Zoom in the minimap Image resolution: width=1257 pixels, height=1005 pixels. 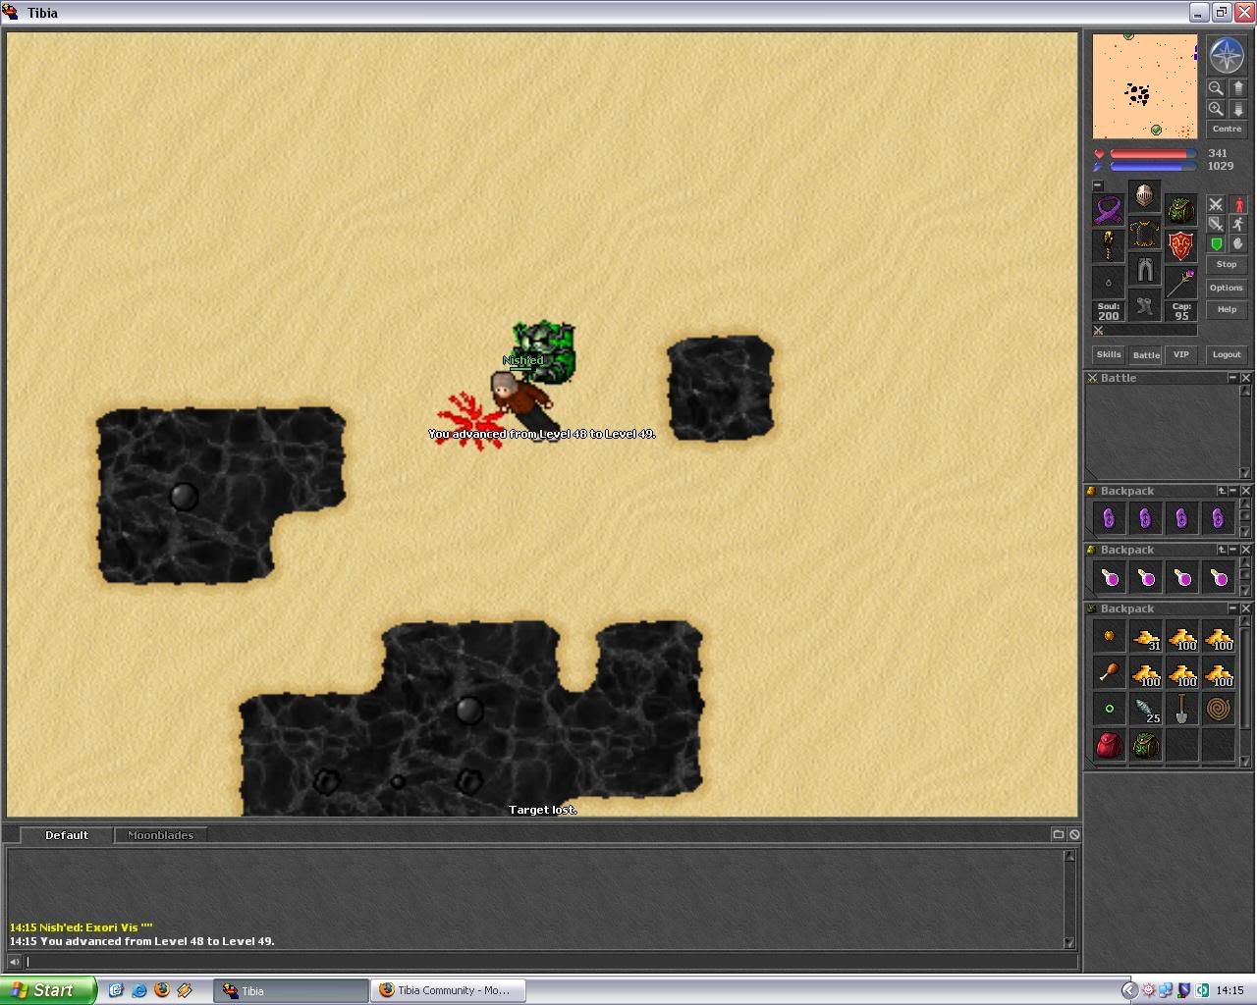tap(1216, 109)
